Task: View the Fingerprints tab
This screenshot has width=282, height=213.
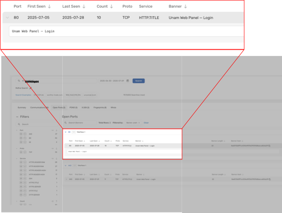Action: click(100, 107)
